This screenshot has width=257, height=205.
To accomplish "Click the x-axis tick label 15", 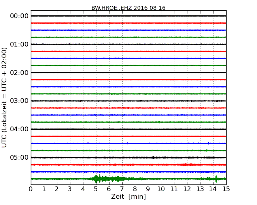I will tap(226, 189).
